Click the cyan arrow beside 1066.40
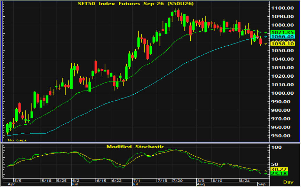Image resolution: width=301 pixels, height=187 pixels. click(266, 37)
